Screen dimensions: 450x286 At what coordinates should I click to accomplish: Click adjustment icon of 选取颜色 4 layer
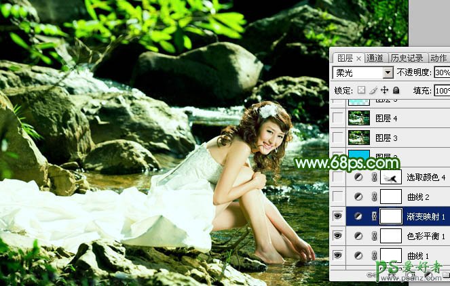click(359, 178)
